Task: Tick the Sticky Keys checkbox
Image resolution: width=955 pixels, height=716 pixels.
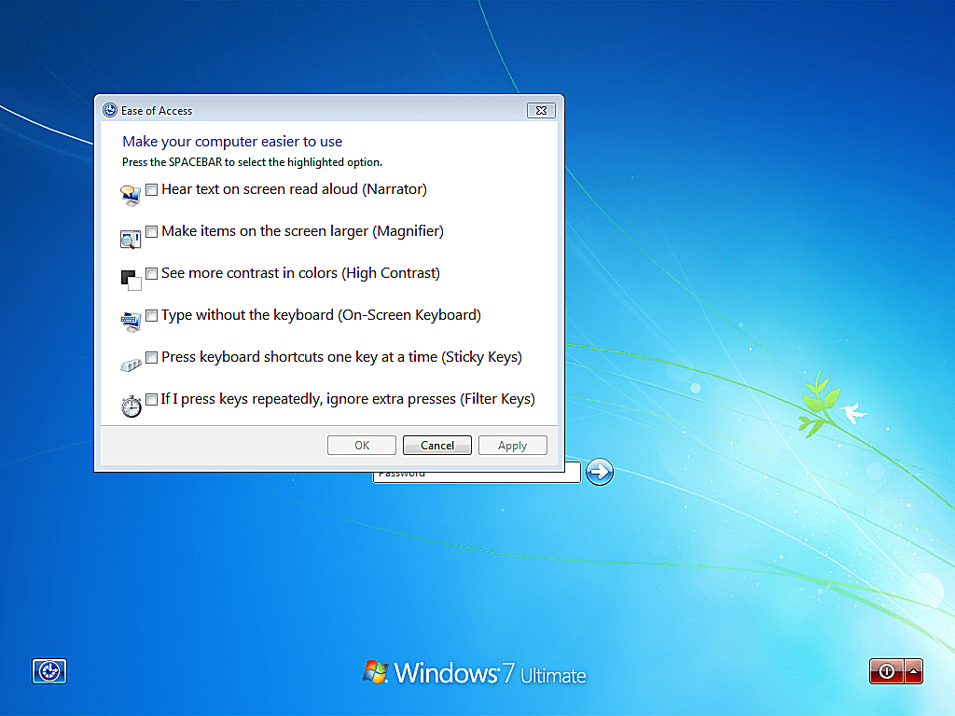Action: pos(152,357)
